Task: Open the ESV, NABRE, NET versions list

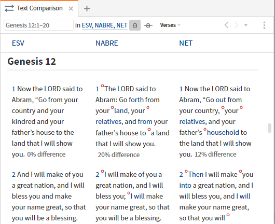Action: coord(104,25)
